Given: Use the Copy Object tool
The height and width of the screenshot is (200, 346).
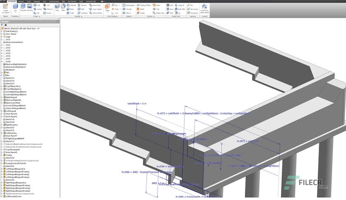Looking at the screenshot, I should tap(96, 9).
